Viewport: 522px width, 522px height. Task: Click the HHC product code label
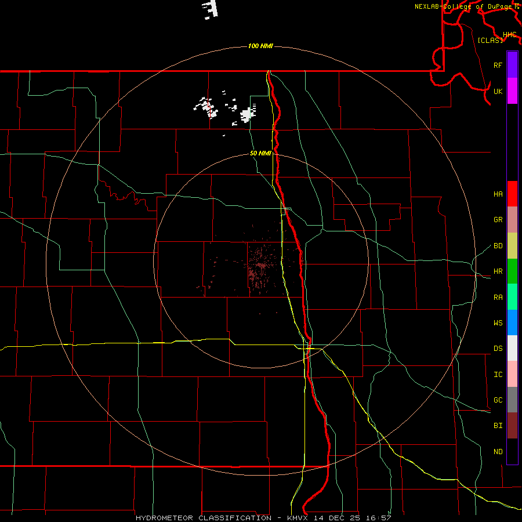pyautogui.click(x=509, y=35)
